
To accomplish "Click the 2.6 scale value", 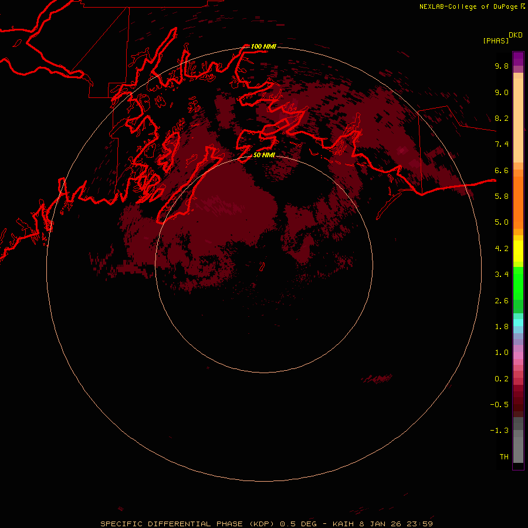I will click(x=502, y=300).
